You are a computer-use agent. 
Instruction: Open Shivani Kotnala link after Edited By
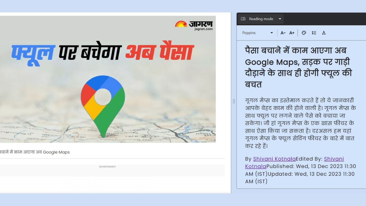(x=334, y=159)
